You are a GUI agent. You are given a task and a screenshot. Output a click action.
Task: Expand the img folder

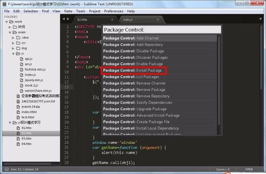[x=13, y=48]
